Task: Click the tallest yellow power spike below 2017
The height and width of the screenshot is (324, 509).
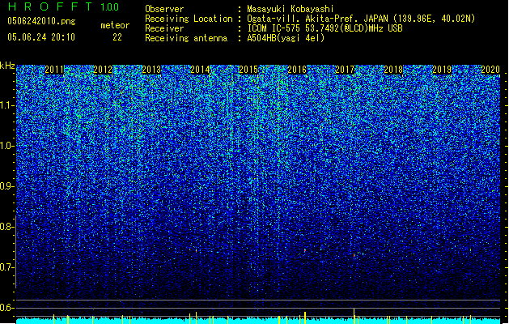Action: (354, 316)
